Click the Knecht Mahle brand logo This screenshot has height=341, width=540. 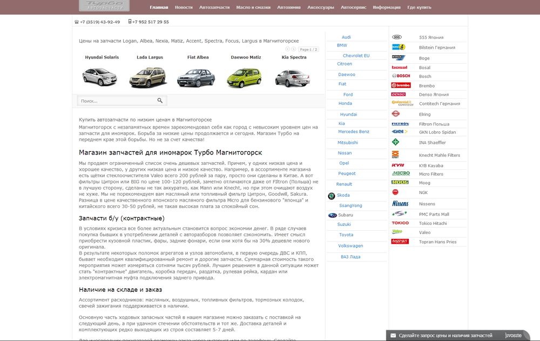[395, 155]
